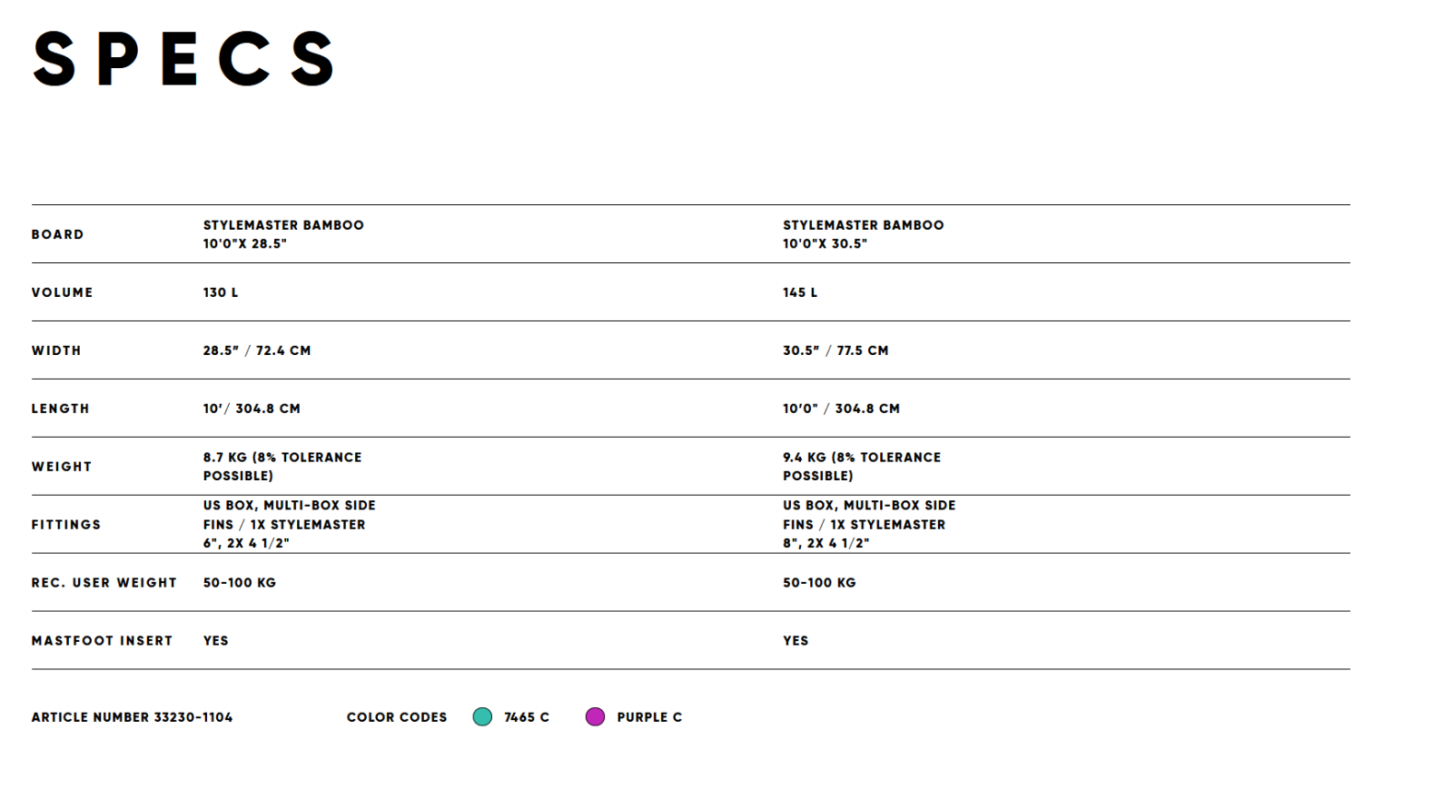Click the Stylemaster Bamboo 10'0"x 30.5" cell
The image size is (1453, 789).
pos(864,234)
